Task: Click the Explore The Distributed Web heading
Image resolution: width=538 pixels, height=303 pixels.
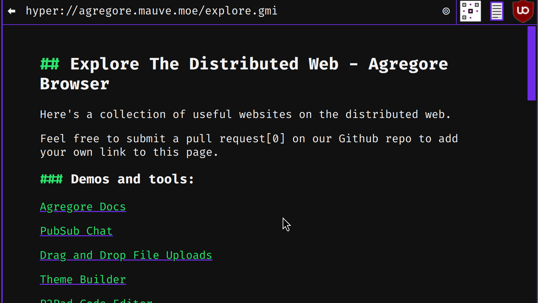Action: click(x=244, y=74)
